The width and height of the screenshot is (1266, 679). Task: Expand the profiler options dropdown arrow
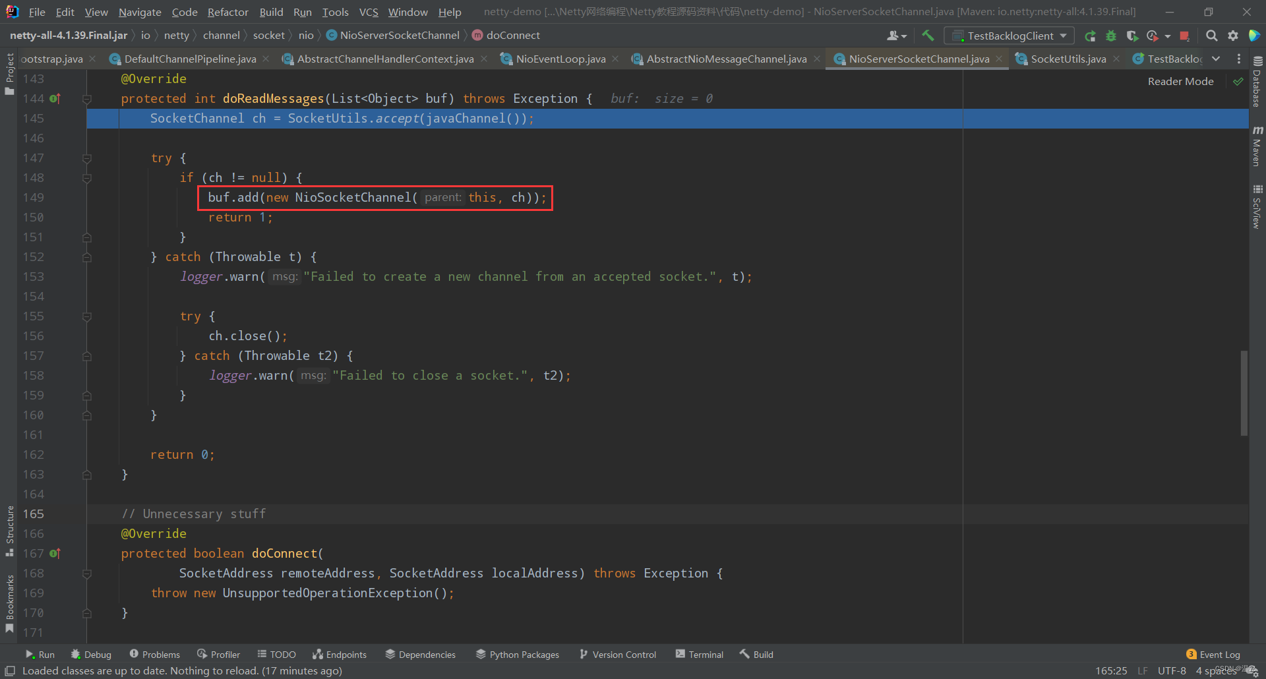coord(1168,36)
